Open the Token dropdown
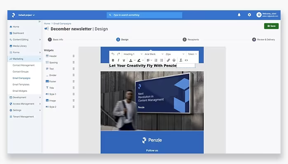 tap(192, 54)
